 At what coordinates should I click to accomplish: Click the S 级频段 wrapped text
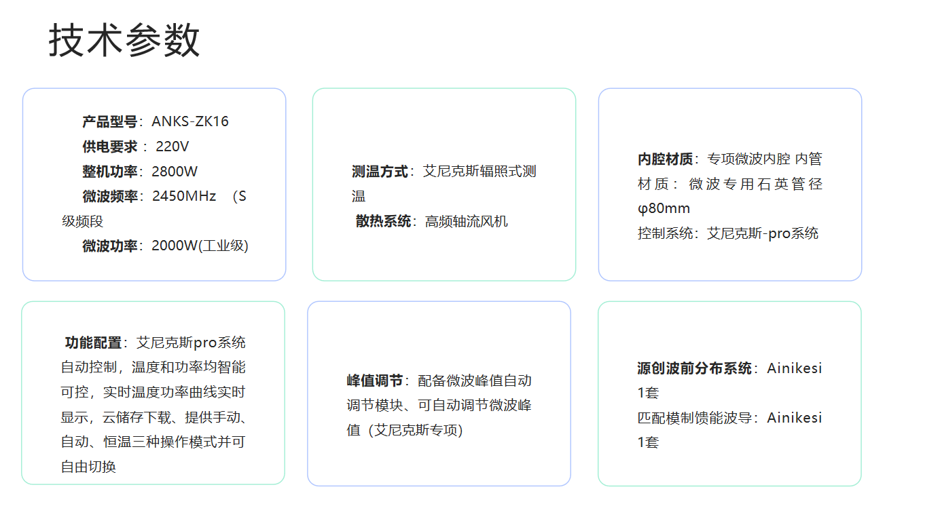pyautogui.click(x=83, y=222)
